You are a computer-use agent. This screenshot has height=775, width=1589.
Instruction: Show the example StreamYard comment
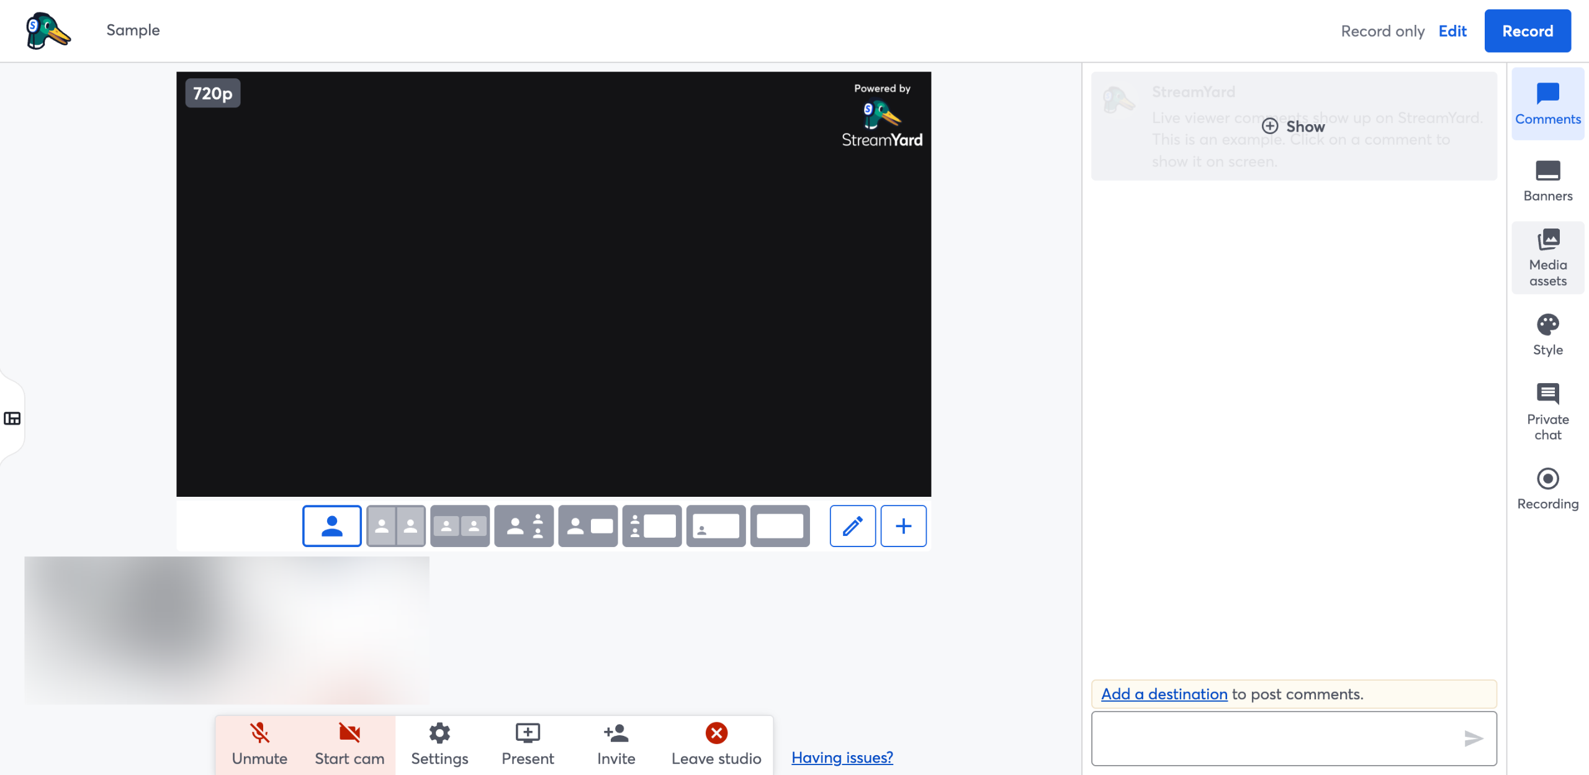coord(1294,126)
